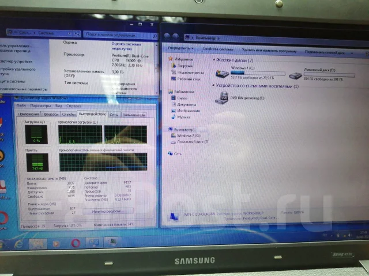Switch to the Пользователи tab

pyautogui.click(x=134, y=115)
